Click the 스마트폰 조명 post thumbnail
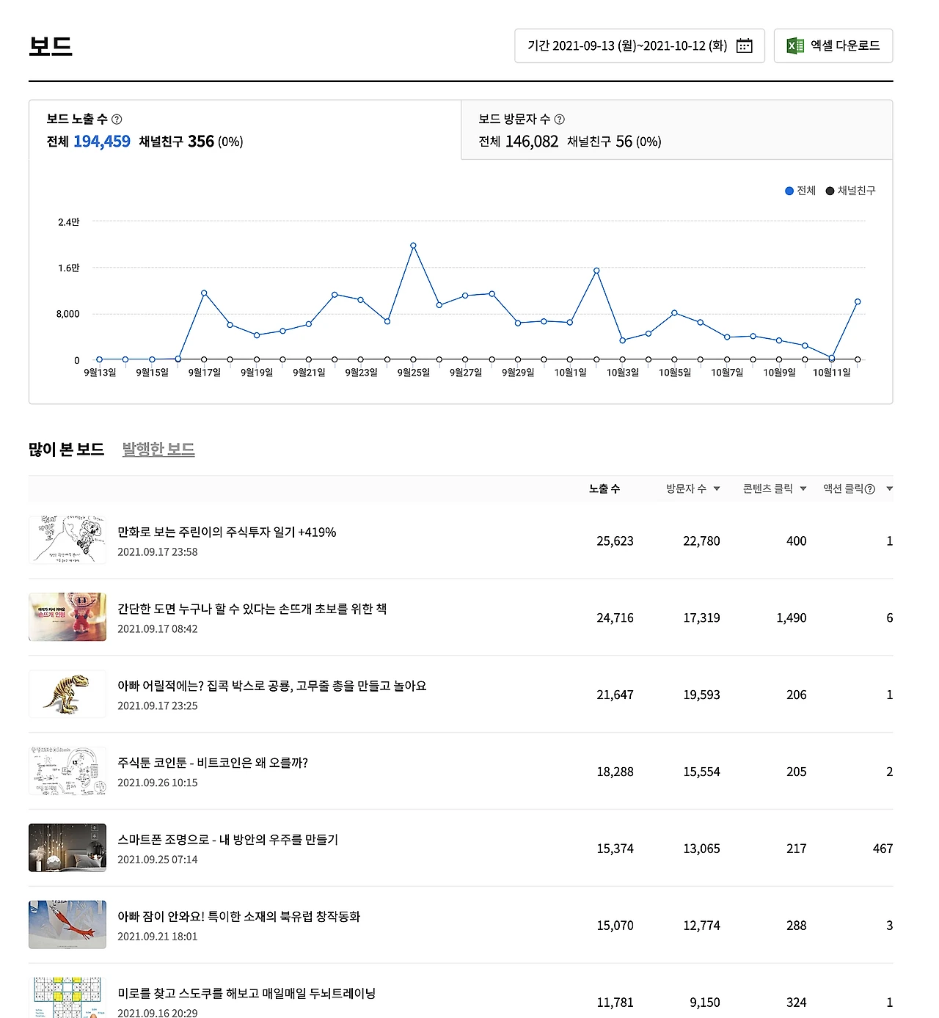 (67, 848)
